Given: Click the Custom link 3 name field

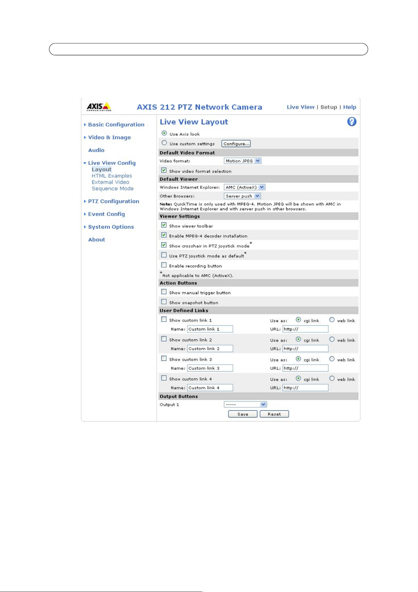Looking at the screenshot, I should (210, 368).
